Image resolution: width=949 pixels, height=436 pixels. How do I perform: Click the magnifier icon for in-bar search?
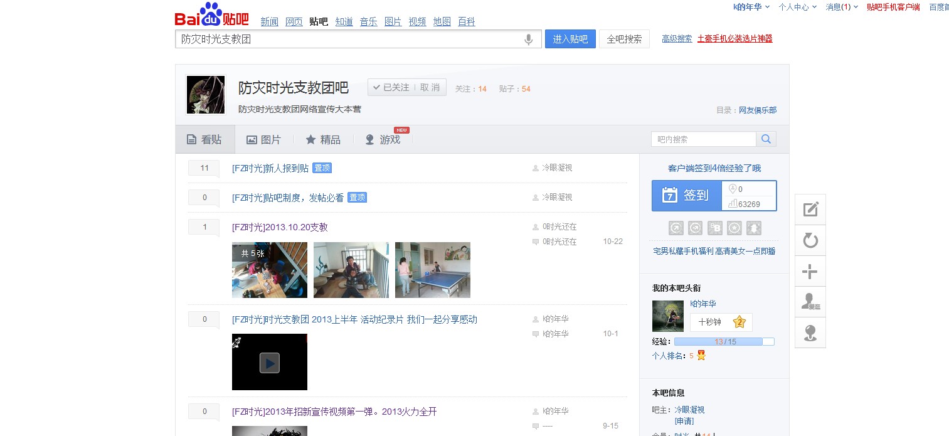[x=766, y=139]
